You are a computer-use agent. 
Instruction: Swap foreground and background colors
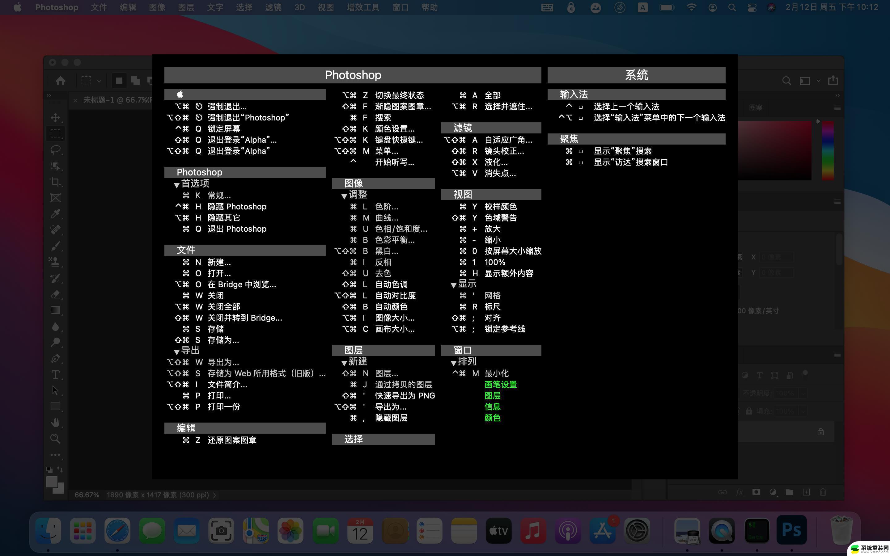(60, 470)
